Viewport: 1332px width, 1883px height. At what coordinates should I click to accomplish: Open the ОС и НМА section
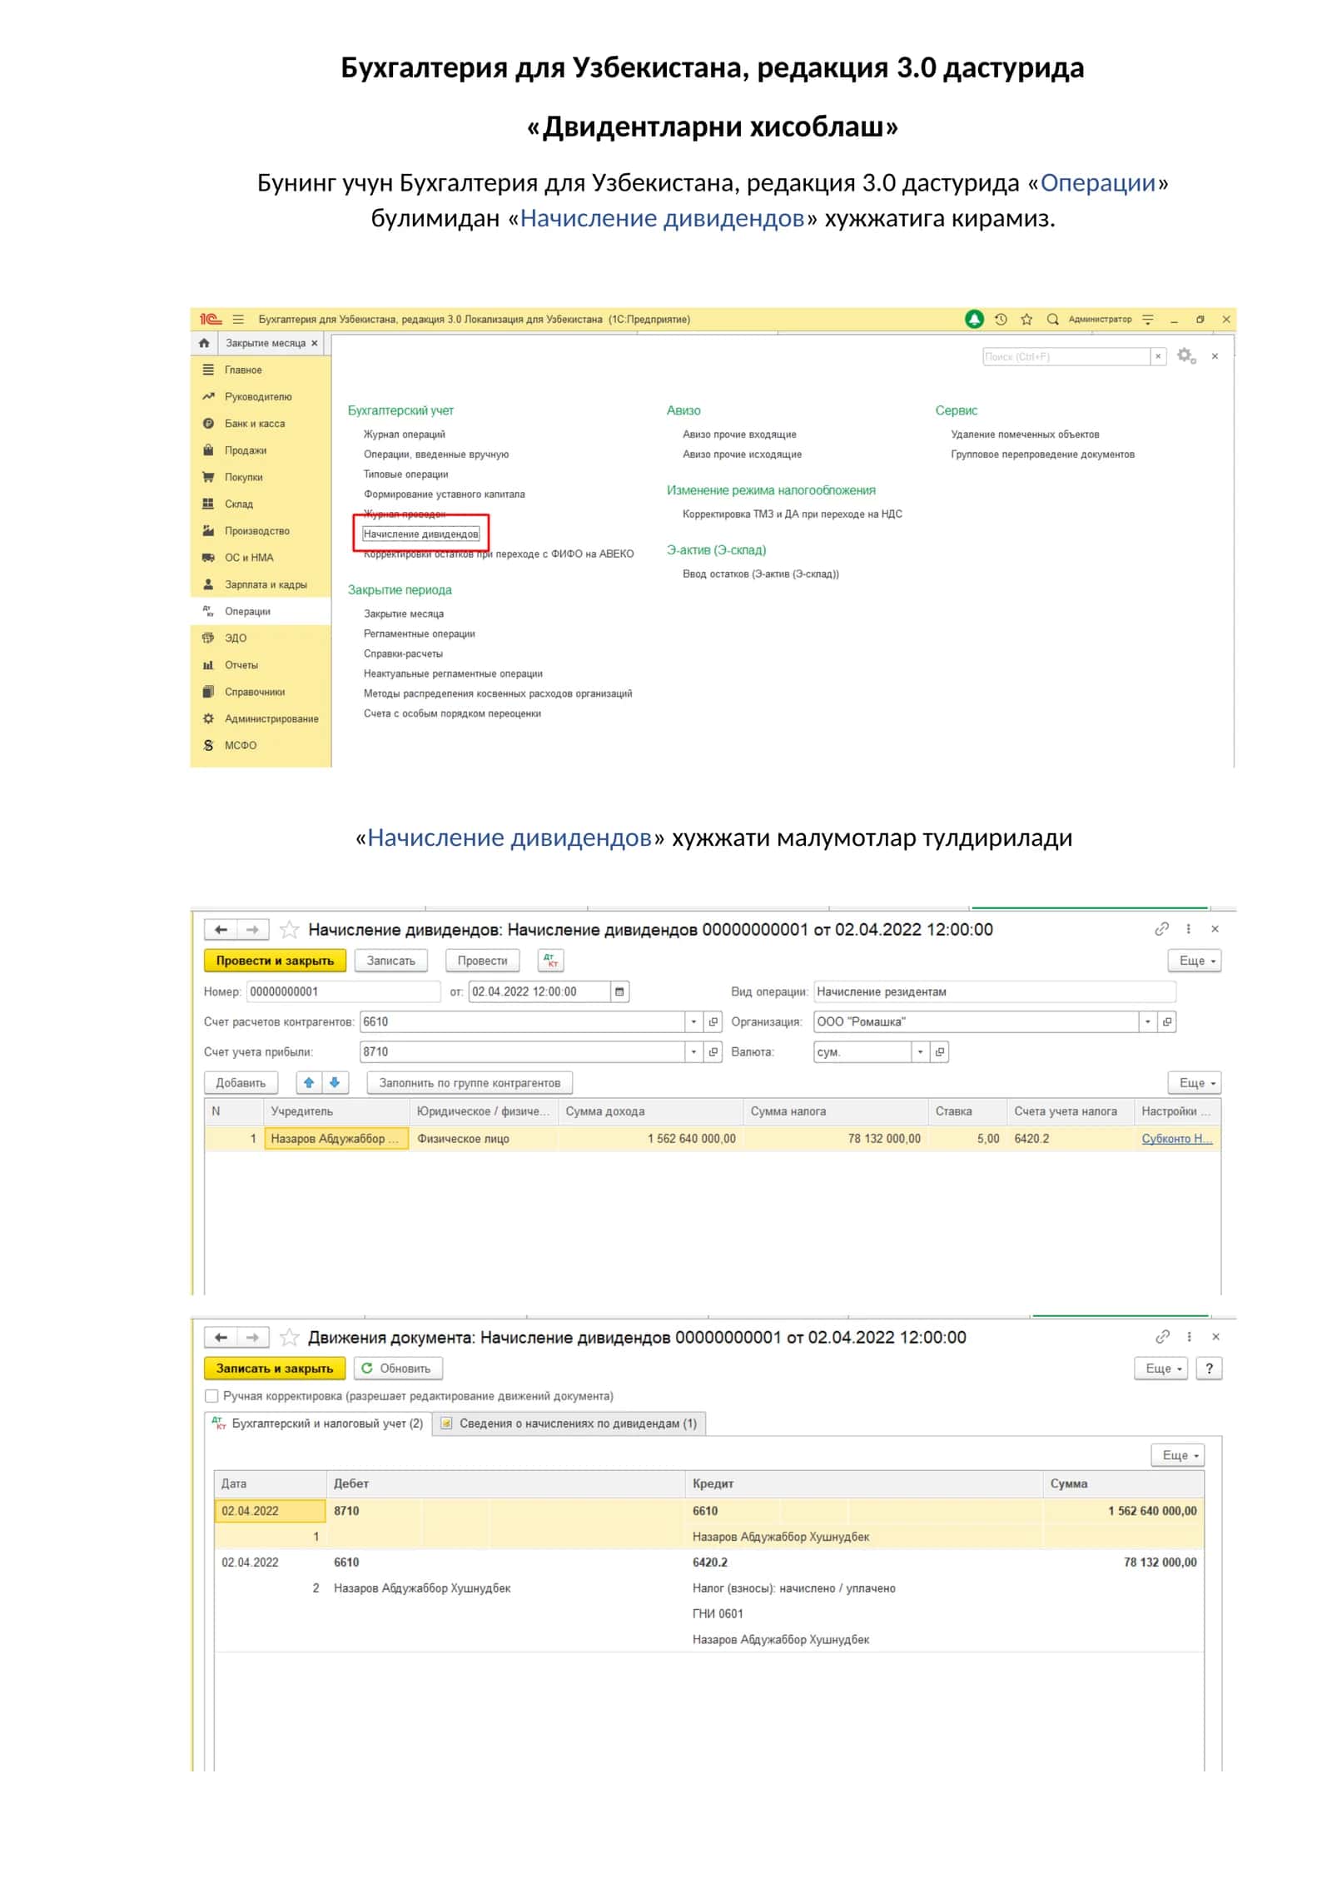coord(249,558)
